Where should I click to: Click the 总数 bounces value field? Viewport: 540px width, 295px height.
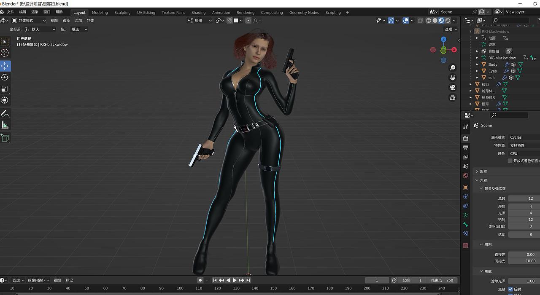click(x=524, y=198)
